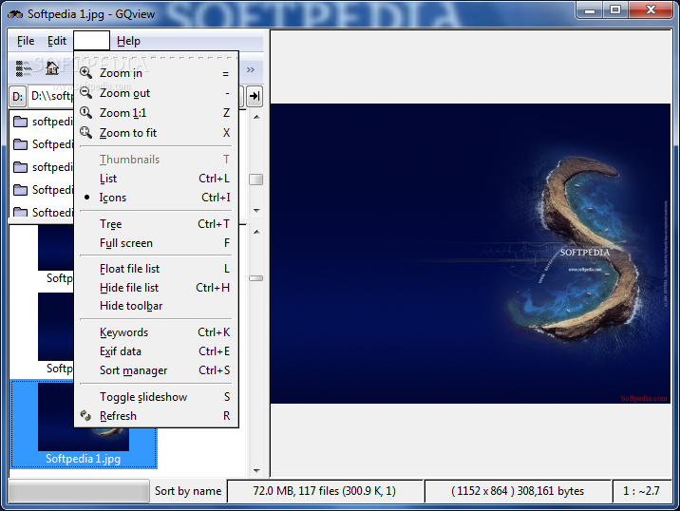Toggle the Thumbnails menu entry
This screenshot has width=680, height=511.
(x=156, y=160)
